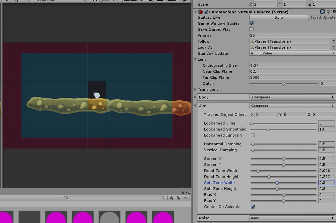Click the Screen Y slider handle
336x223 pixels.
[x=284, y=165]
